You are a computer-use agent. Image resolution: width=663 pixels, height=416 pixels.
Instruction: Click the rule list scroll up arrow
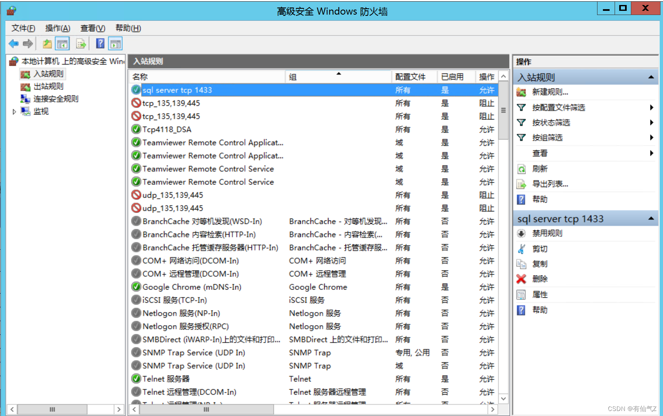tap(504, 76)
